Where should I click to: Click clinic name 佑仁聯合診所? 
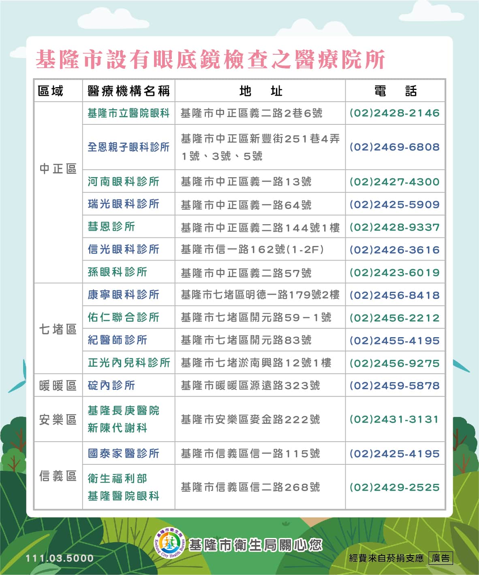123,317
